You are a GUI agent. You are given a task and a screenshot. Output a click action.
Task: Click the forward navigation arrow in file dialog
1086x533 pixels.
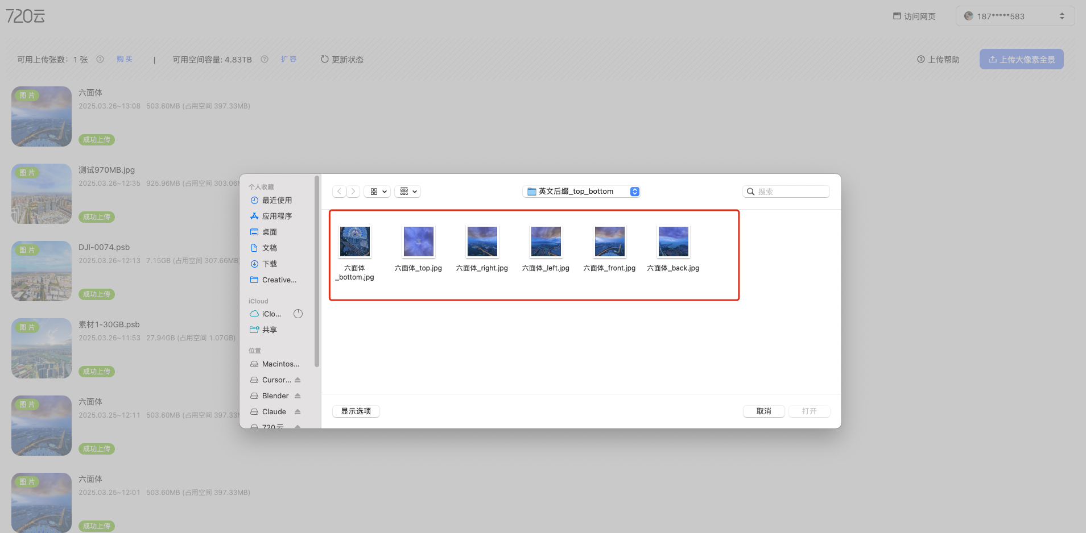[x=353, y=191]
